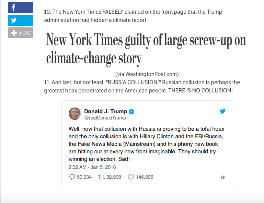Like the tweet with the heart icon
The image size is (264, 203).
(x=130, y=177)
